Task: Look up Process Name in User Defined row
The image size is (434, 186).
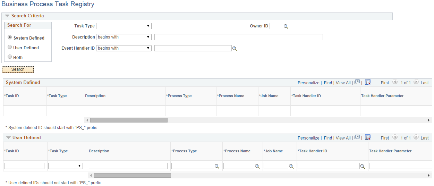Action: (x=257, y=167)
